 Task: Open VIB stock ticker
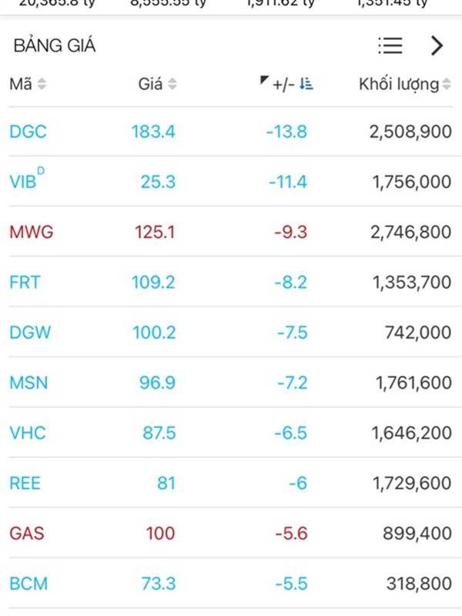tap(27, 179)
